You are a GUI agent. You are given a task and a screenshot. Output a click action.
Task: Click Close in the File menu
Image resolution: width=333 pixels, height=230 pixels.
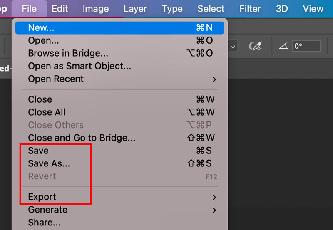pos(40,99)
